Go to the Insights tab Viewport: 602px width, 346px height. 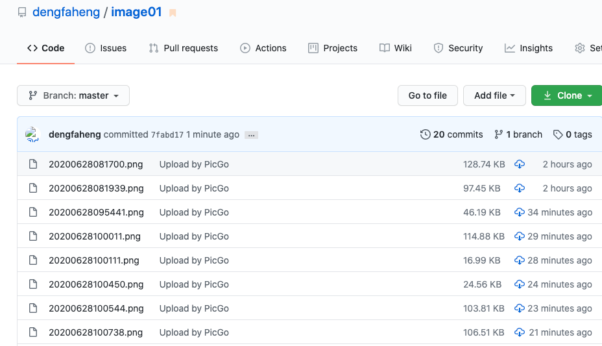coord(529,48)
